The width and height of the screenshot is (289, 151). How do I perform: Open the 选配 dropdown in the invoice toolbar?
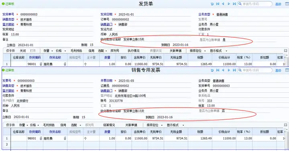pyautogui.click(x=76, y=125)
